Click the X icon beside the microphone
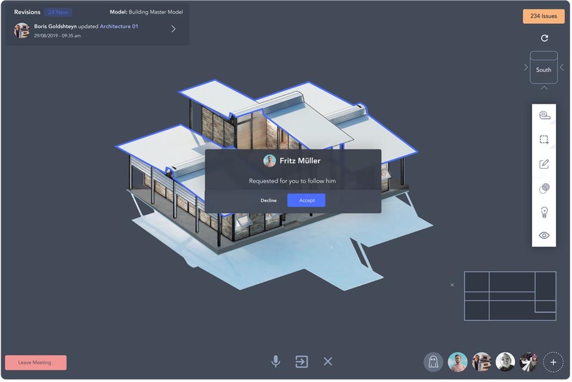 [x=328, y=362]
